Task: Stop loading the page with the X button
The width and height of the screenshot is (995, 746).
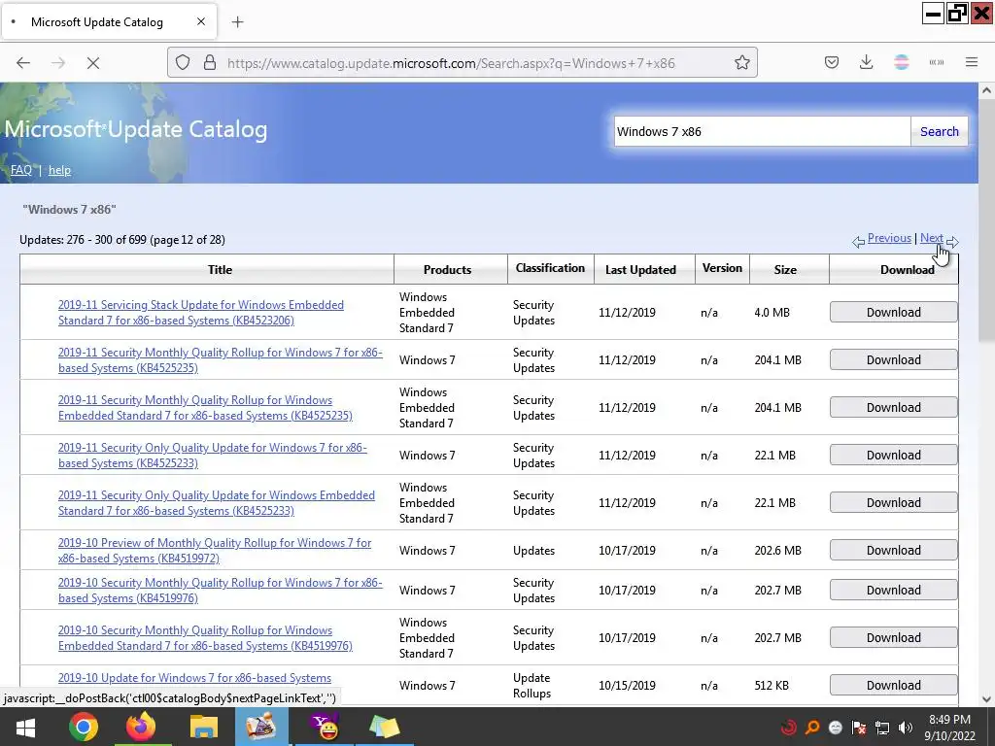Action: (x=92, y=63)
